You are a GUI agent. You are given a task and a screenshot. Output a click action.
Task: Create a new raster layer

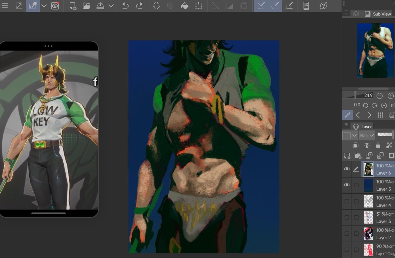click(347, 156)
